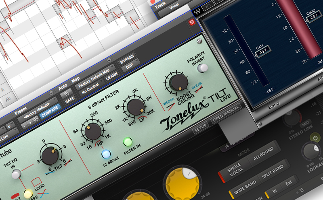
Task: Click the double chevron collapse icon
Action: pyautogui.click(x=227, y=146)
